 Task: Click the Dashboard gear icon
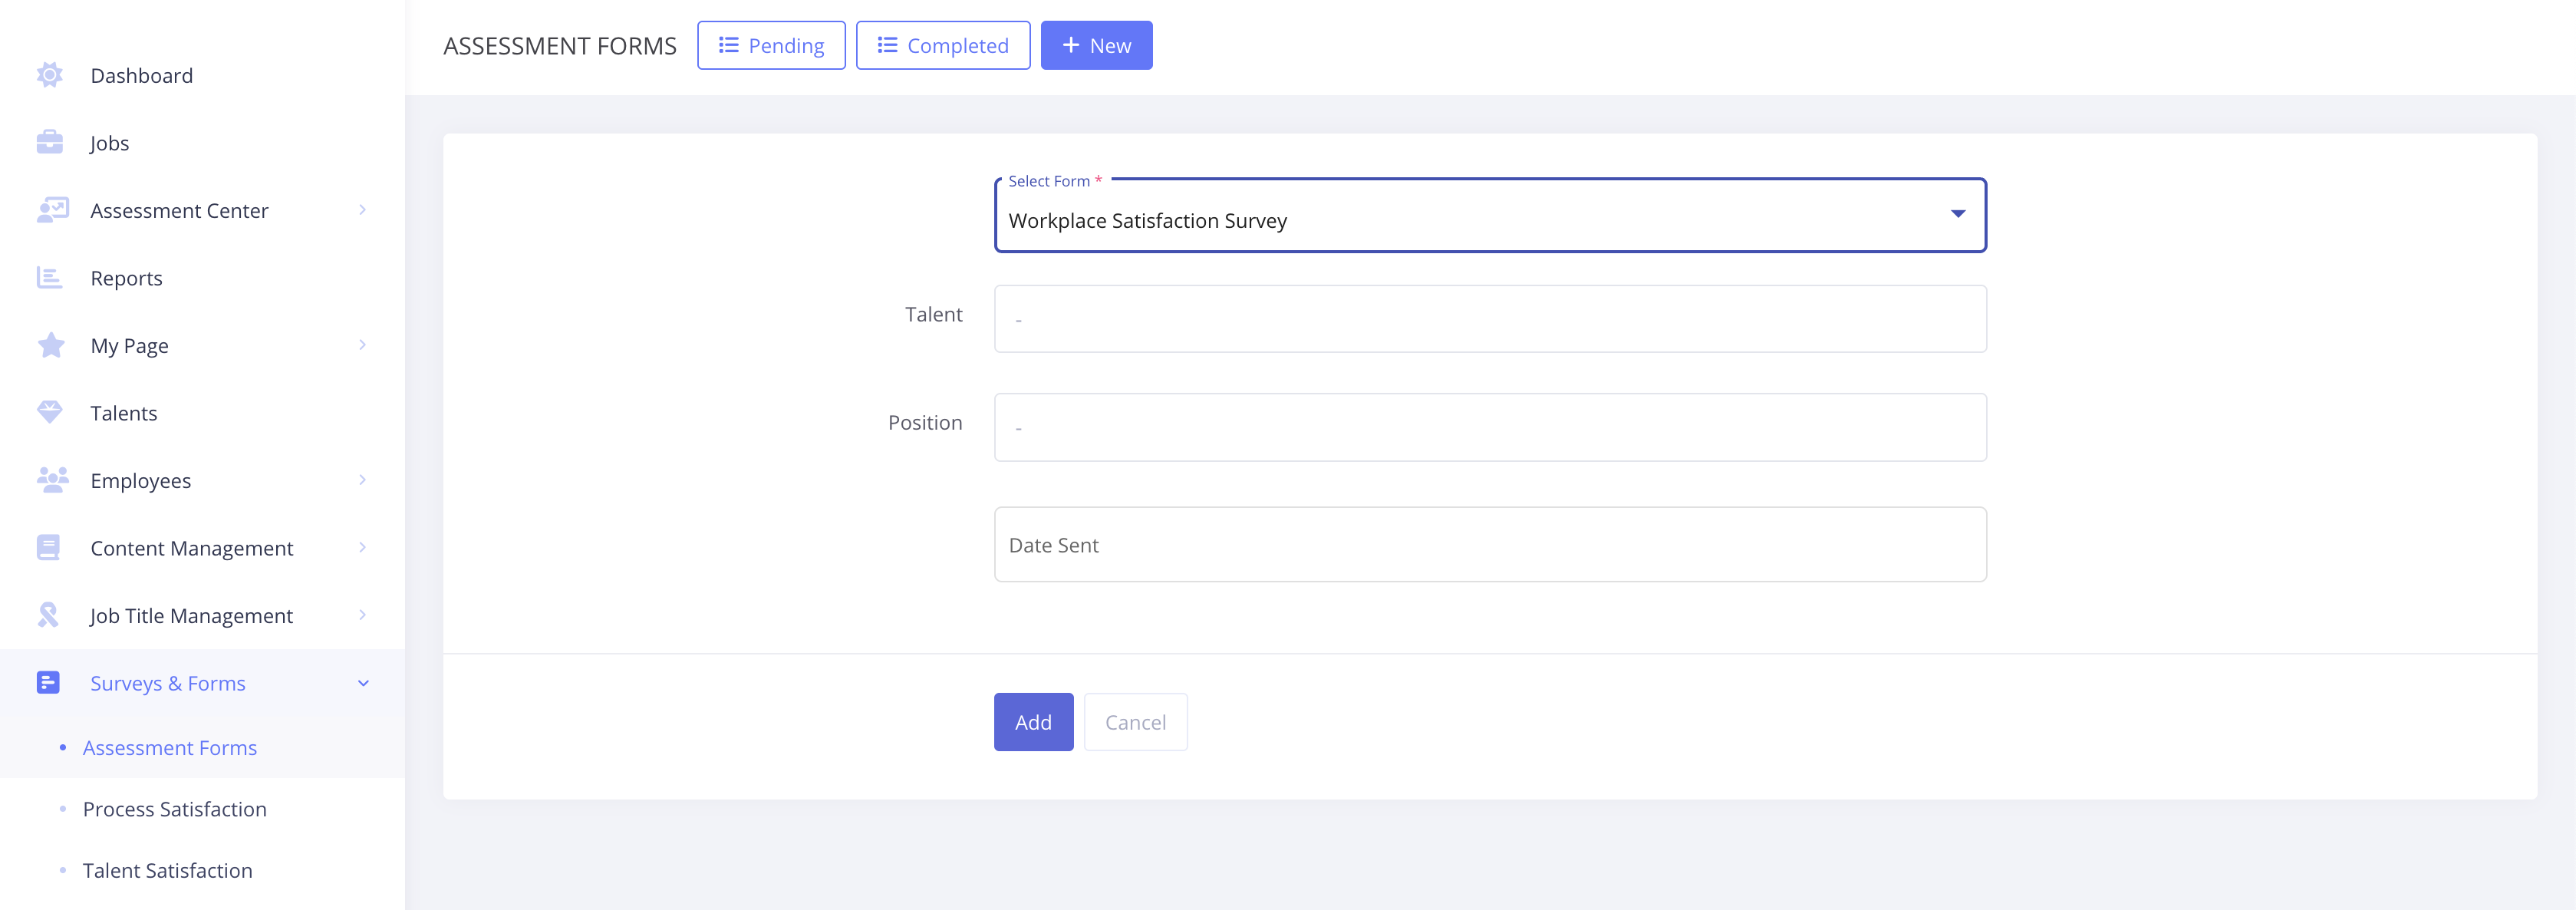coord(49,75)
